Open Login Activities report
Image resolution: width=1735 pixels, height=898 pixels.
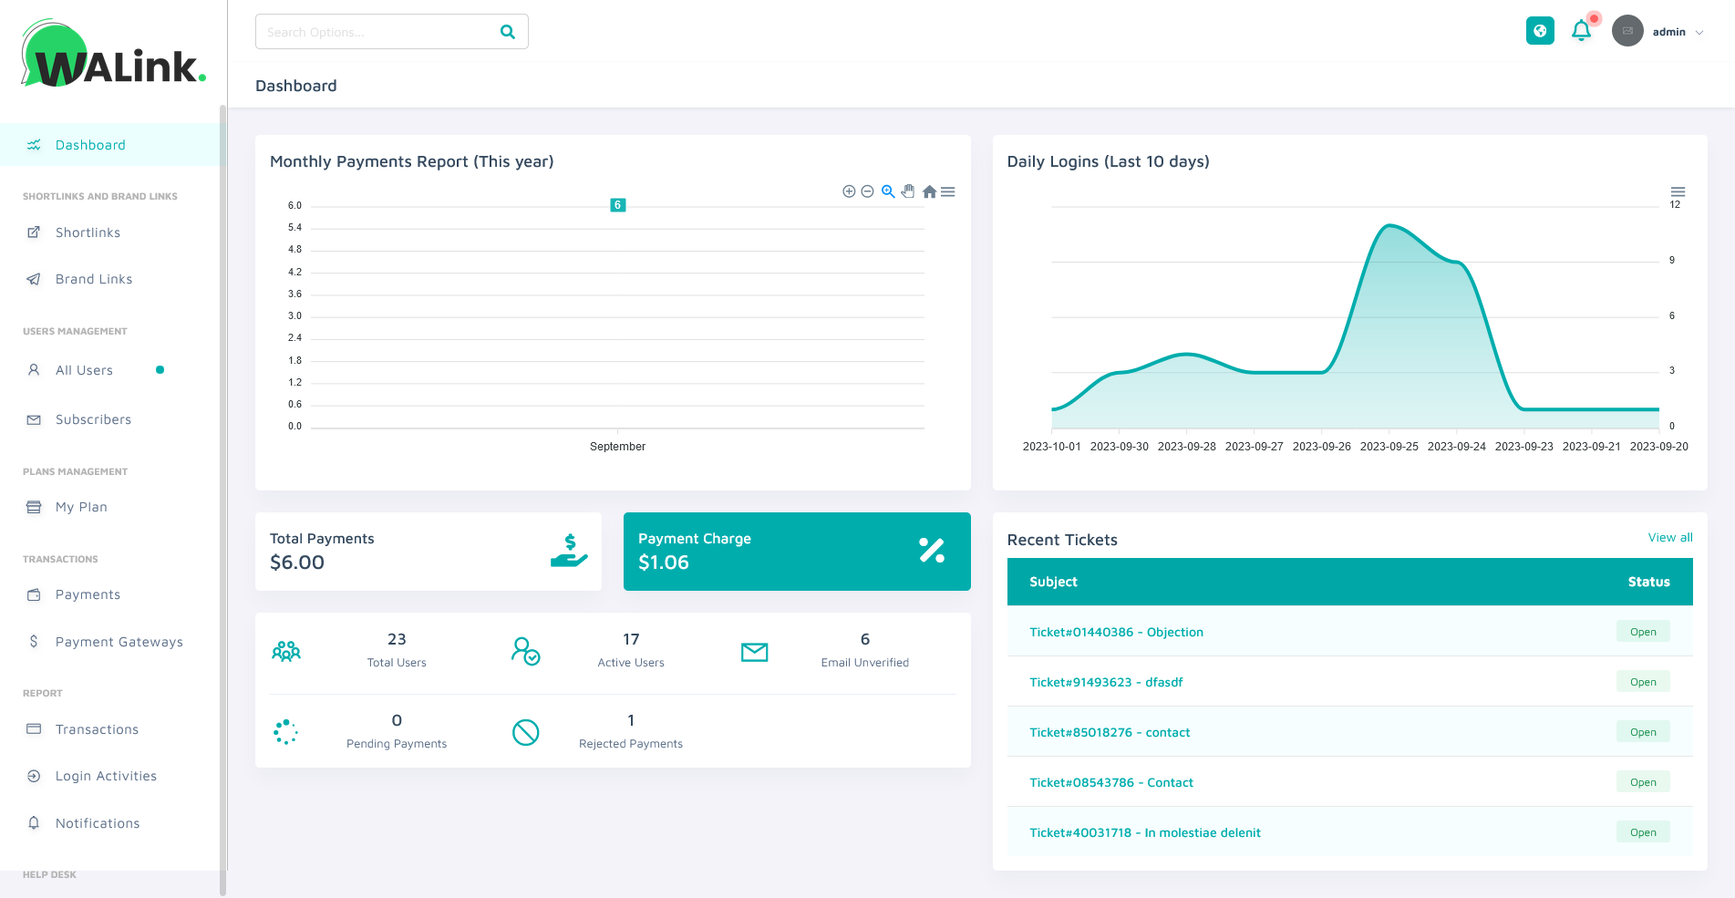click(x=106, y=776)
